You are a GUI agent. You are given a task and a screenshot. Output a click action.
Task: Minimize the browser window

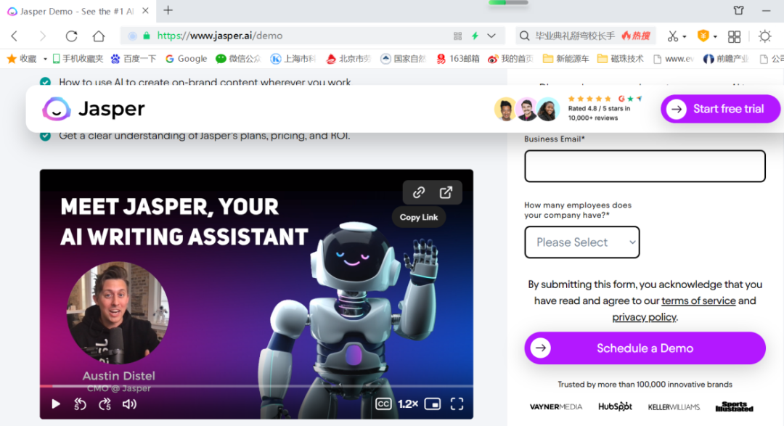click(766, 10)
